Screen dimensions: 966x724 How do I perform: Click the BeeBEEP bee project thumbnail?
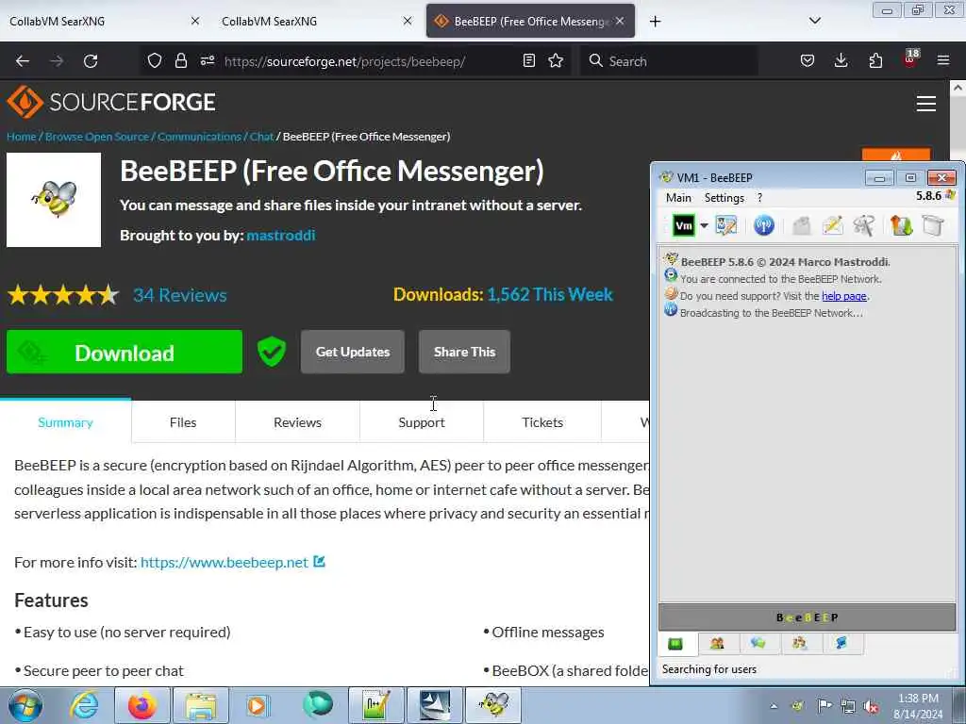(54, 200)
